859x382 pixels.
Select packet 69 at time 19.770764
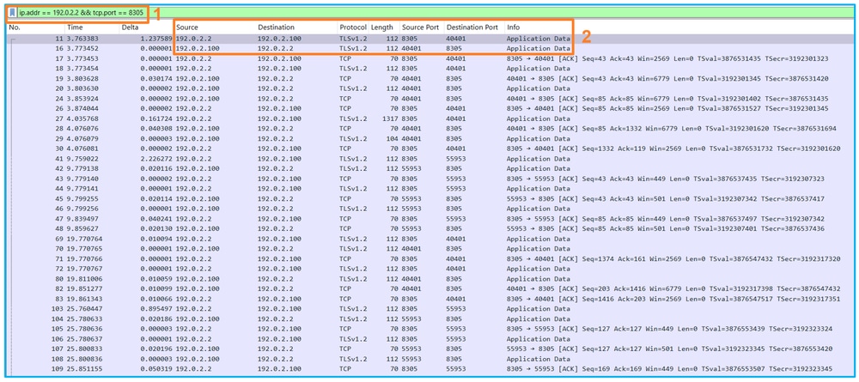pyautogui.click(x=430, y=239)
